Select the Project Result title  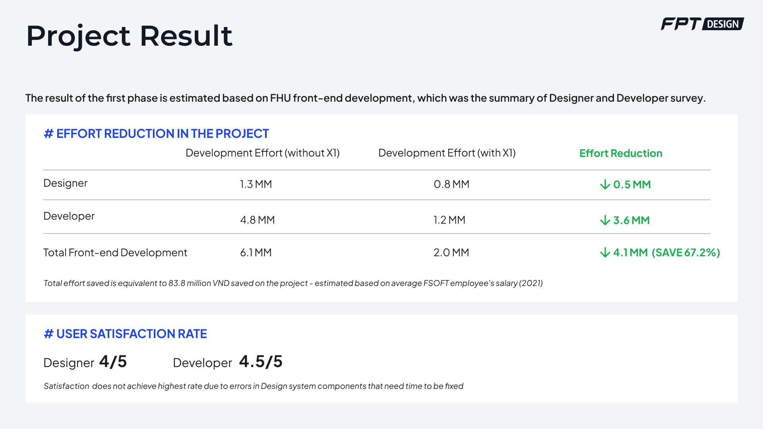pos(129,36)
